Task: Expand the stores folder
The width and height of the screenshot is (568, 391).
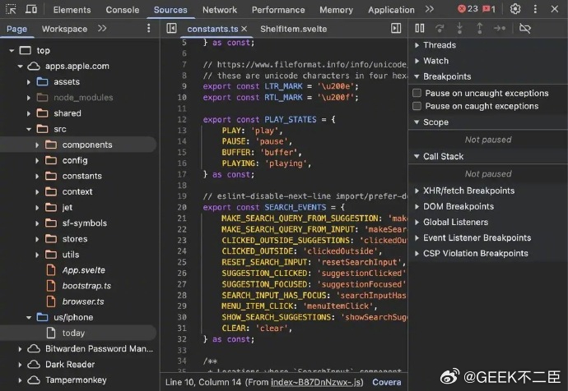Action: pos(37,239)
